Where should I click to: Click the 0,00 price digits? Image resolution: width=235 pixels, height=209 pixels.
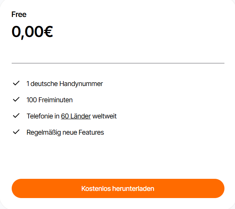(x=28, y=32)
